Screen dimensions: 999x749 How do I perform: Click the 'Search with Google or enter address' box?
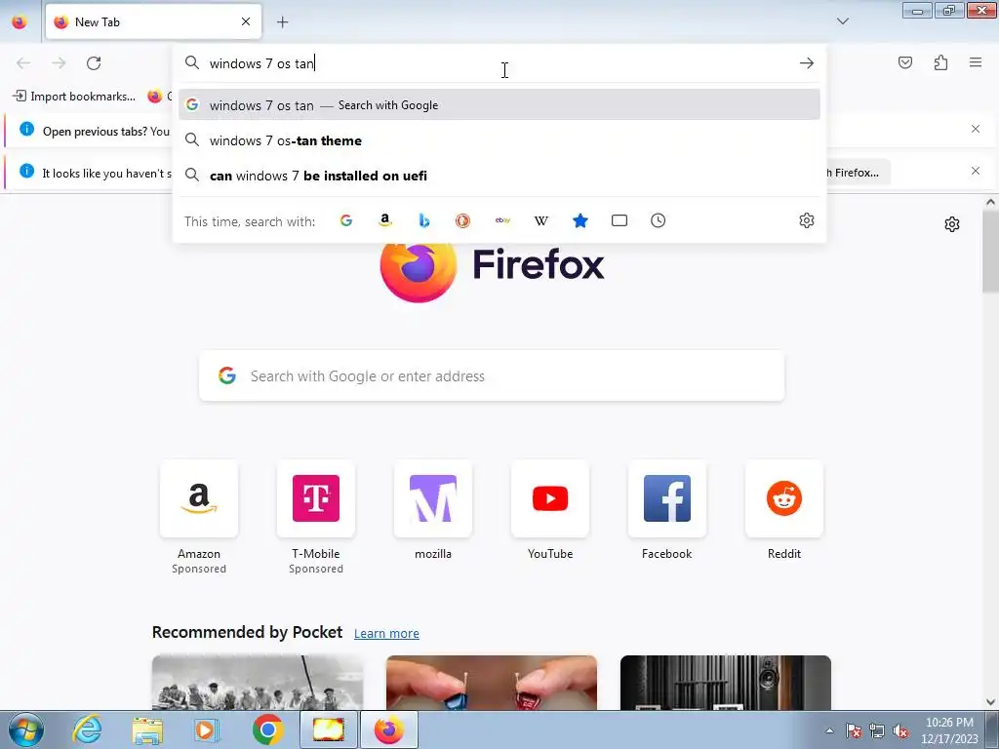[x=492, y=375]
